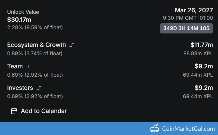
Task: Click the 9:30 PM GMT+01:00 time
Action: (x=188, y=18)
